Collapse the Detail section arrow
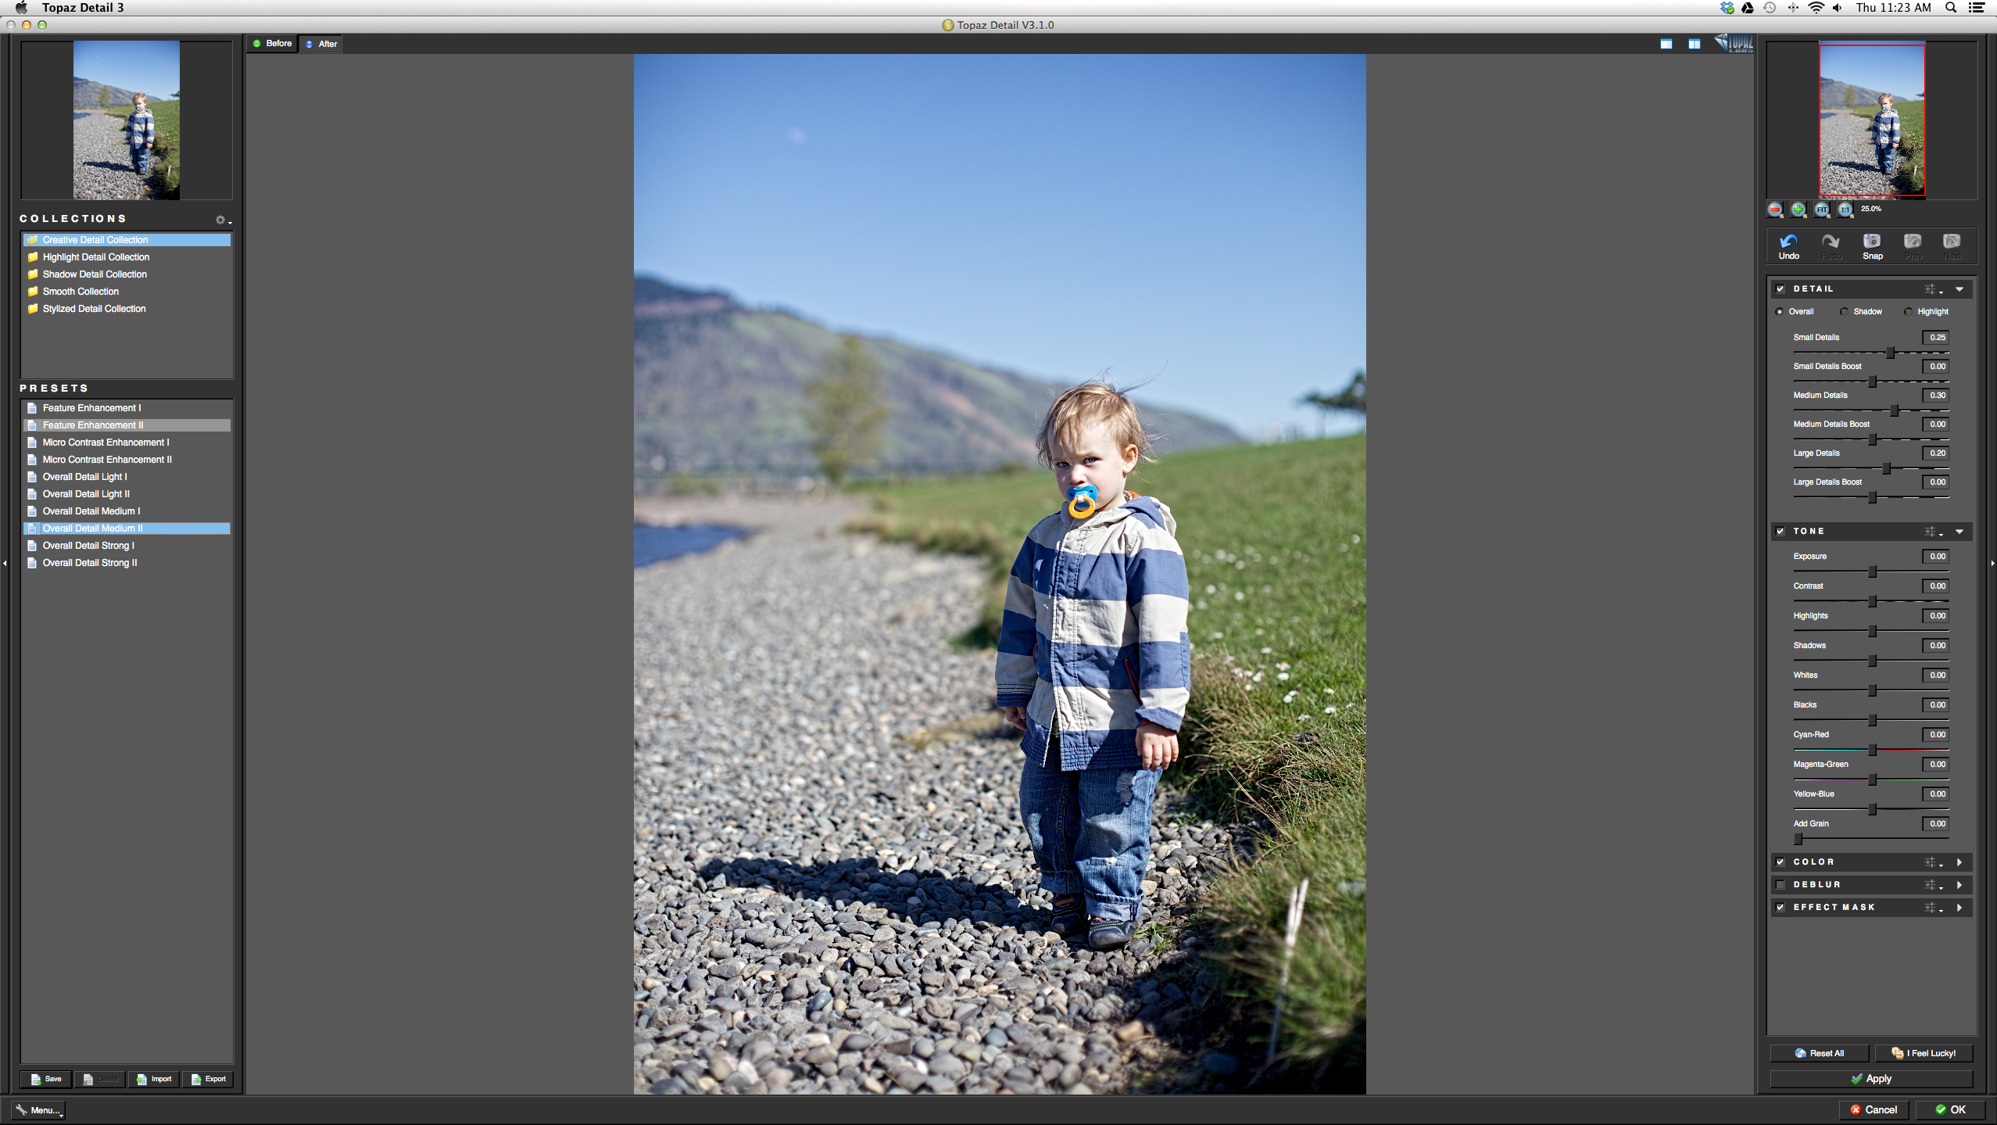1997x1125 pixels. 1959,289
